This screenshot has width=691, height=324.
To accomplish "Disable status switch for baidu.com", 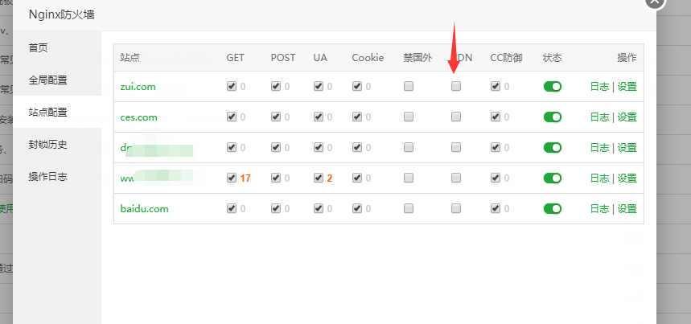I will (x=552, y=209).
